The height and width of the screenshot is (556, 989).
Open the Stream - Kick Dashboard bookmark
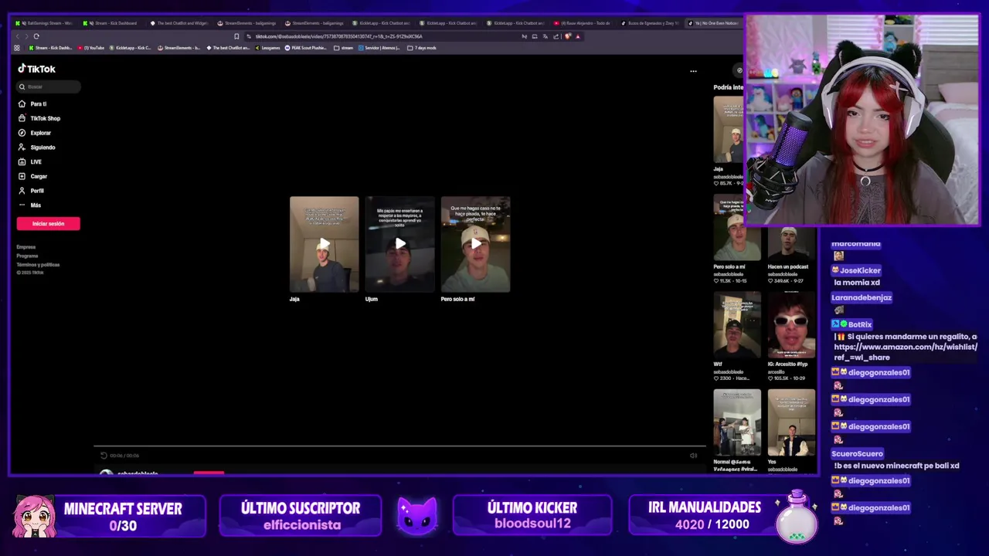[x=50, y=48]
